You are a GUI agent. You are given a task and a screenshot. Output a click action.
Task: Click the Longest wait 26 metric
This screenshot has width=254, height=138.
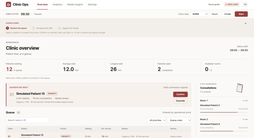coord(116,67)
